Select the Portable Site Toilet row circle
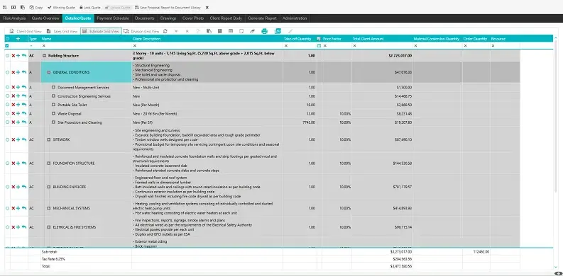This screenshot has width=563, height=276. pyautogui.click(x=7, y=105)
